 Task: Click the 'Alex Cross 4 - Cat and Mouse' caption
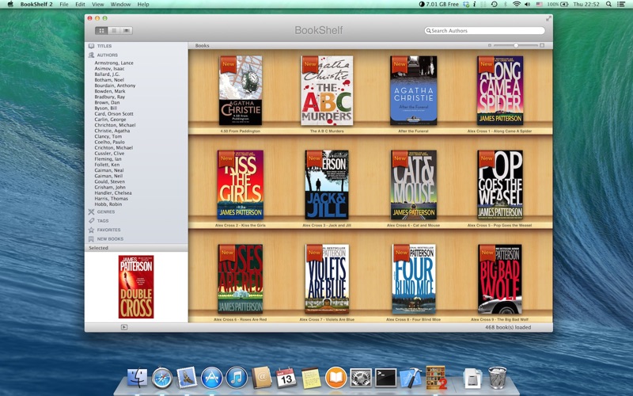coord(413,226)
